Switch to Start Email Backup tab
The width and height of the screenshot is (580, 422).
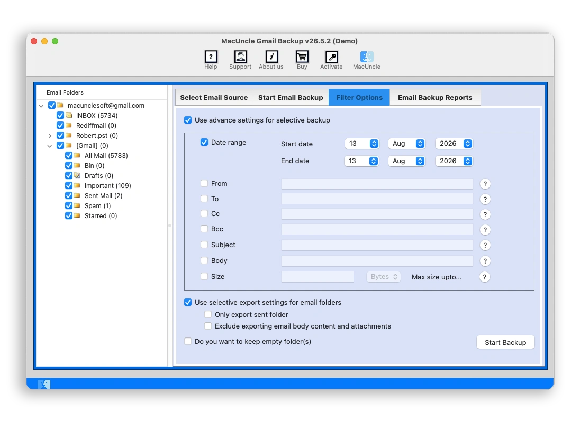[x=291, y=98]
